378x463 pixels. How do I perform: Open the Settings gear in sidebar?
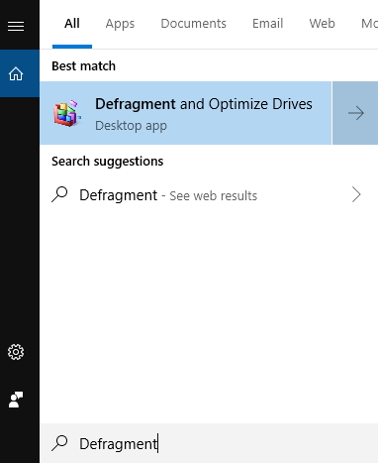tap(16, 352)
